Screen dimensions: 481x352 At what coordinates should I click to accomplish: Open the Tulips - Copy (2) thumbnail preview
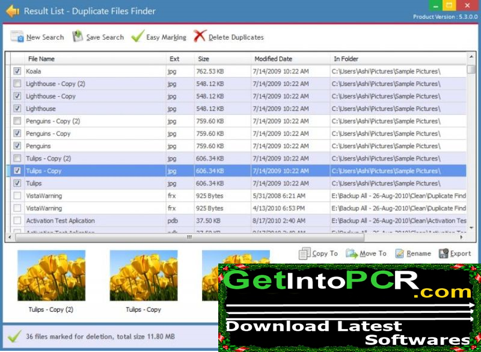(51, 277)
